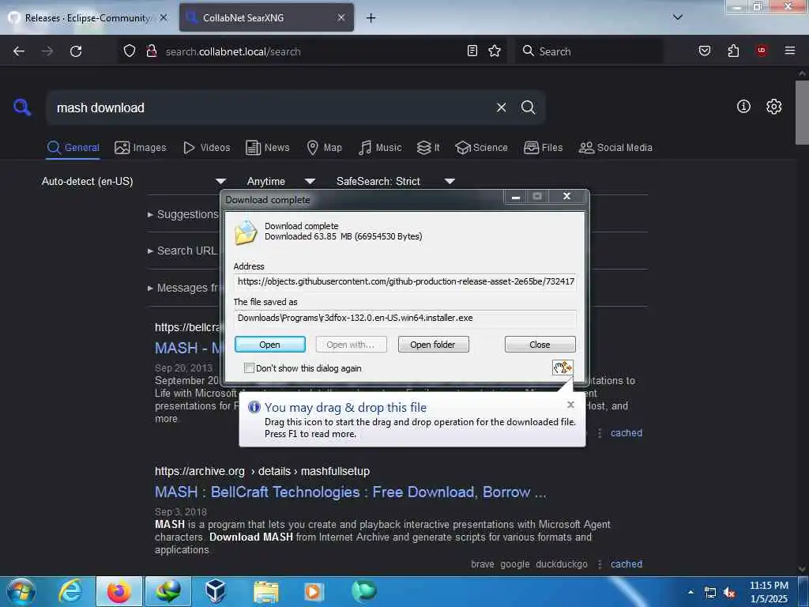Click Close in the download dialog
Screen dimensions: 809x607
pos(540,345)
